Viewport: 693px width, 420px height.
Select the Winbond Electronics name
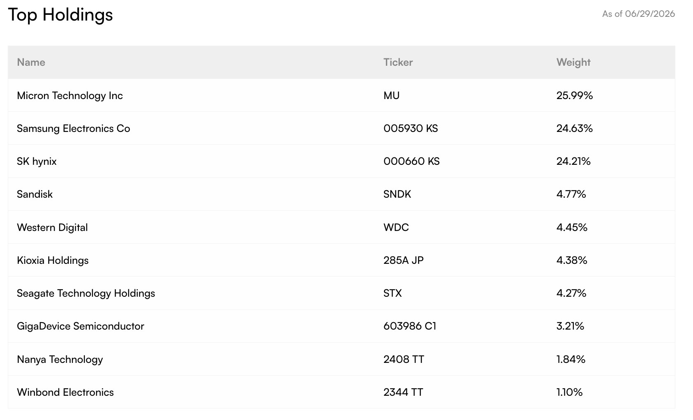click(x=65, y=392)
